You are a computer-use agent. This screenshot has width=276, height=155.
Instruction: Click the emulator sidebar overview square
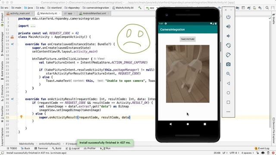(x=228, y=102)
